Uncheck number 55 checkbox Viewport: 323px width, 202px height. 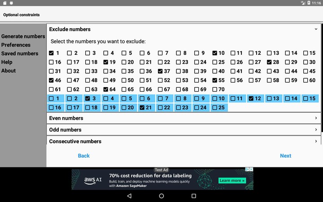coord(215,80)
